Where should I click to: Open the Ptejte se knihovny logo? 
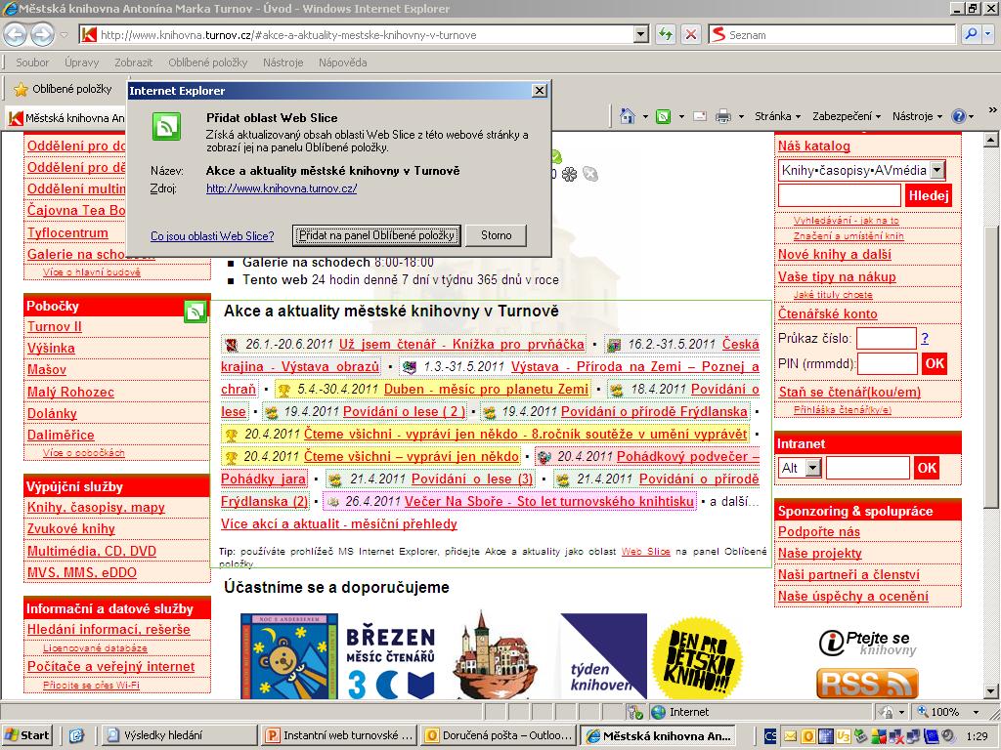[x=868, y=643]
